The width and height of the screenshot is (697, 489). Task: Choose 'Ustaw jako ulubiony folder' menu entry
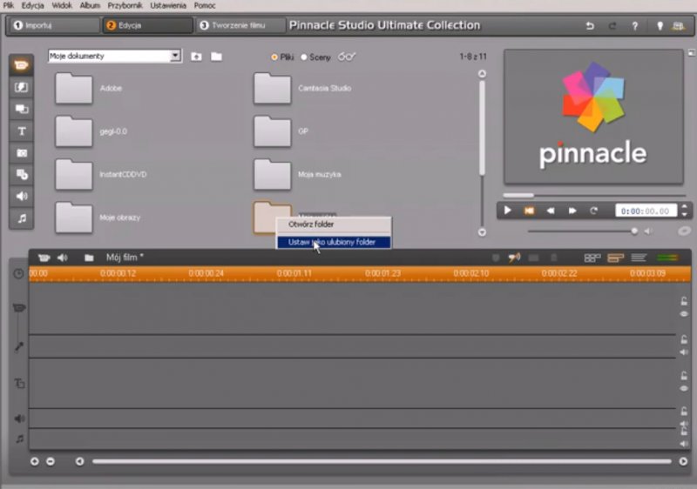coord(332,242)
